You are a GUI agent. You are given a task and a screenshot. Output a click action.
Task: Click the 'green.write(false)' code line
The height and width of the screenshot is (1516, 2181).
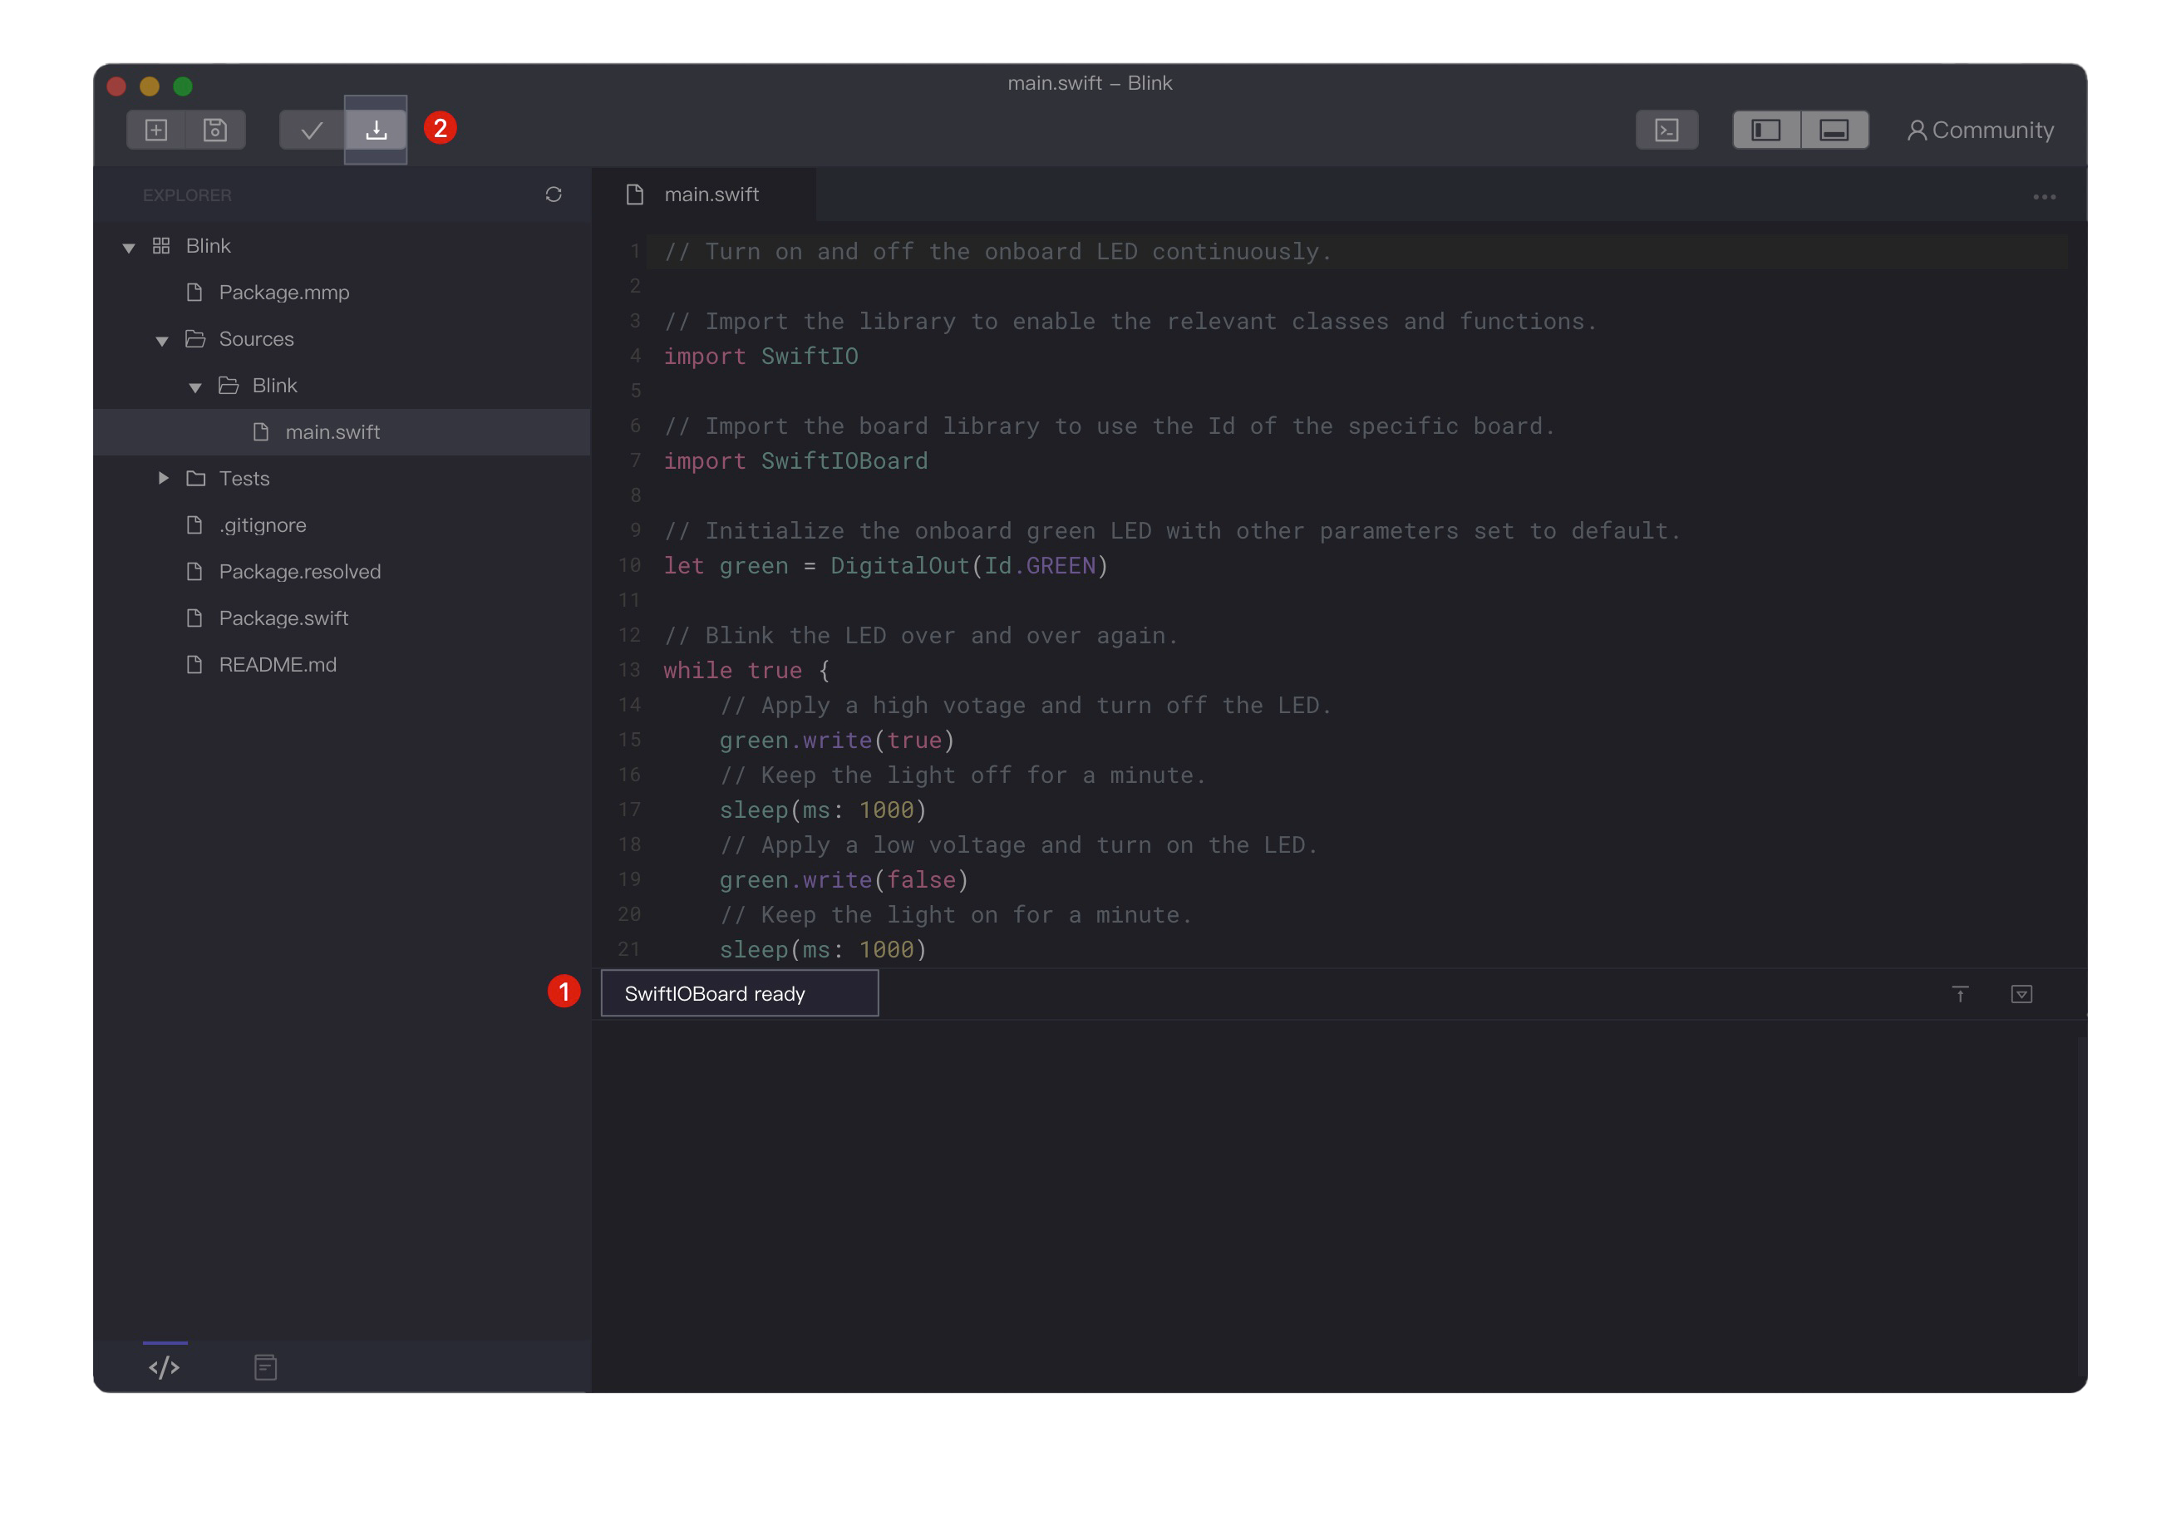tap(844, 879)
